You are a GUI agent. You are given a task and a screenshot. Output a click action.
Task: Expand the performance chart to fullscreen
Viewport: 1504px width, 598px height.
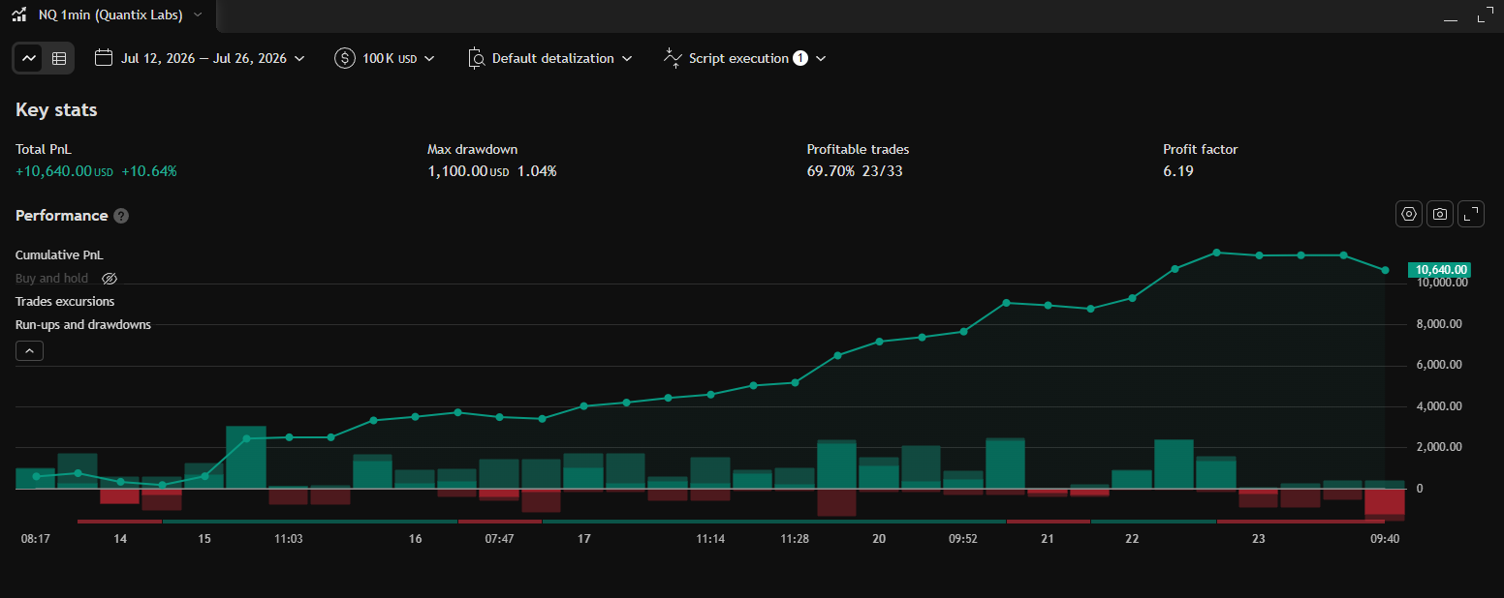1471,214
